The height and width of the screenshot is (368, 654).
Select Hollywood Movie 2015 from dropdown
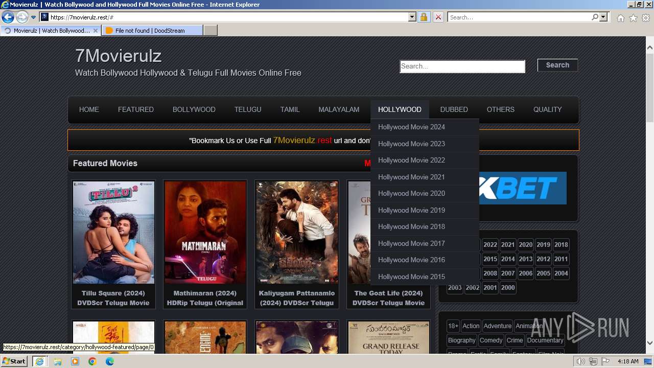(x=425, y=277)
